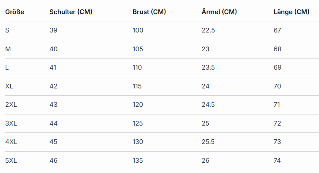319x173 pixels.
Task: Click length value 70 for size XL
Action: point(278,86)
